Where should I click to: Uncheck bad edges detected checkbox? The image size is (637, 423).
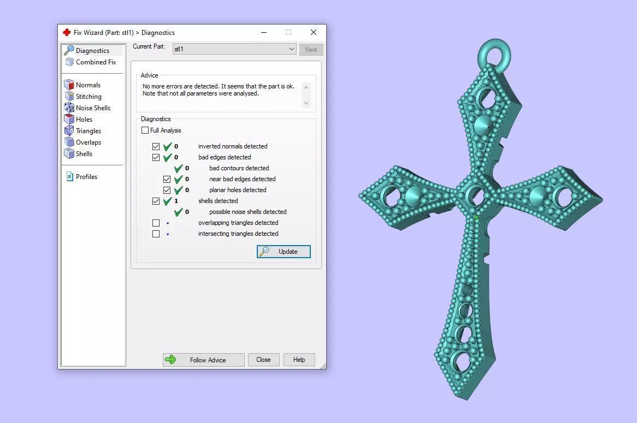click(156, 157)
